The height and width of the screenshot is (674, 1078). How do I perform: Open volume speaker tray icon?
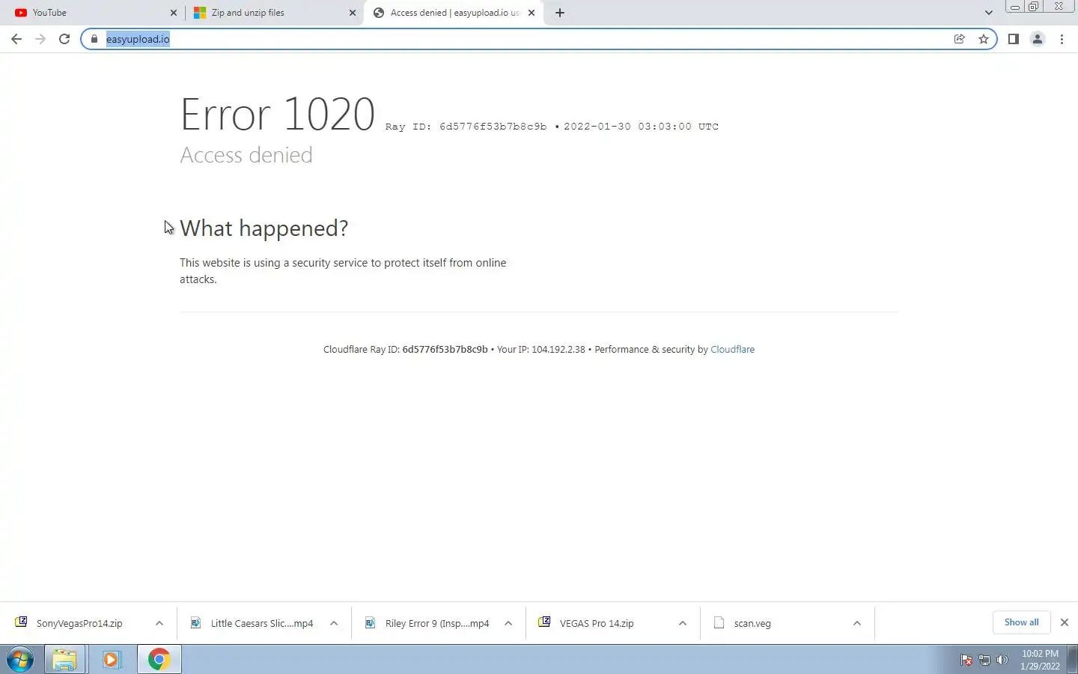pyautogui.click(x=1003, y=660)
